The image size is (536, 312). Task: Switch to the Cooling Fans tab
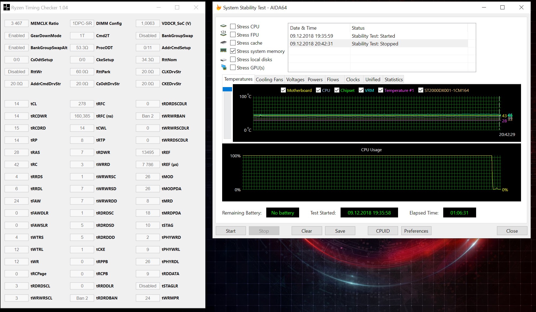click(x=269, y=79)
